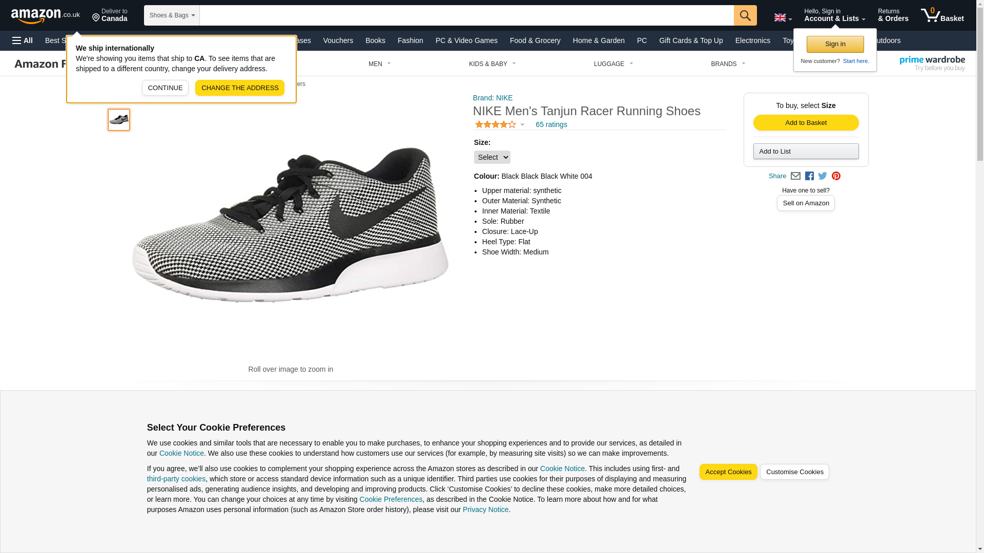Open the Vouchers navigation item
Screen dimensions: 984x553
[338, 40]
